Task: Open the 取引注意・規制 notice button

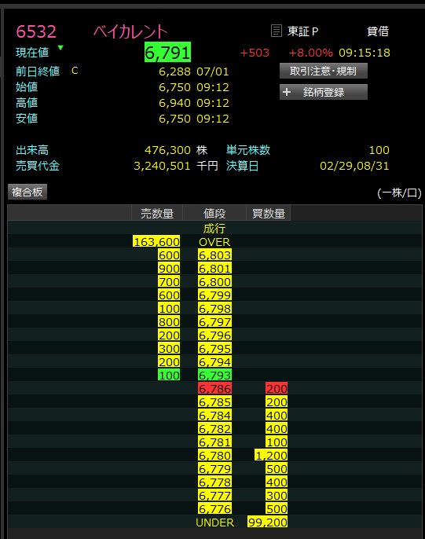Action: (324, 71)
